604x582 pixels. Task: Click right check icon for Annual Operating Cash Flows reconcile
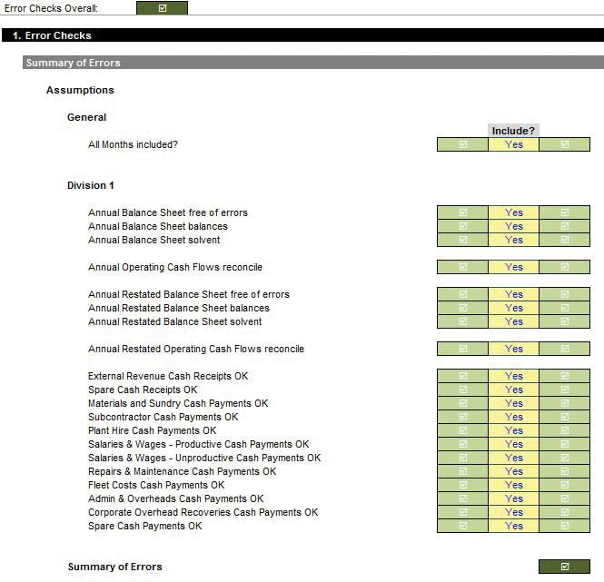point(564,267)
